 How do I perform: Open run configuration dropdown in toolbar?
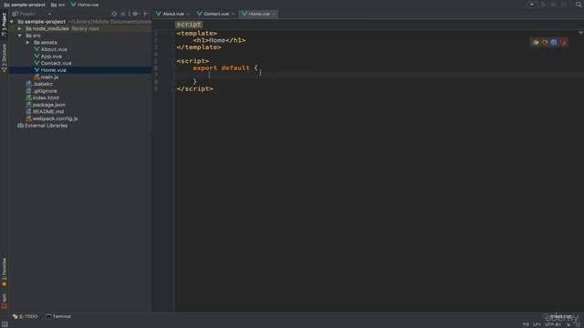point(531,5)
